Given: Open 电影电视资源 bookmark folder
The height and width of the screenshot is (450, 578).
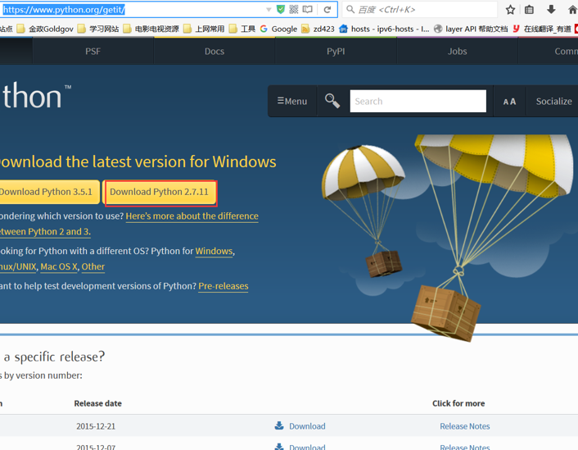Looking at the screenshot, I should tap(151, 29).
